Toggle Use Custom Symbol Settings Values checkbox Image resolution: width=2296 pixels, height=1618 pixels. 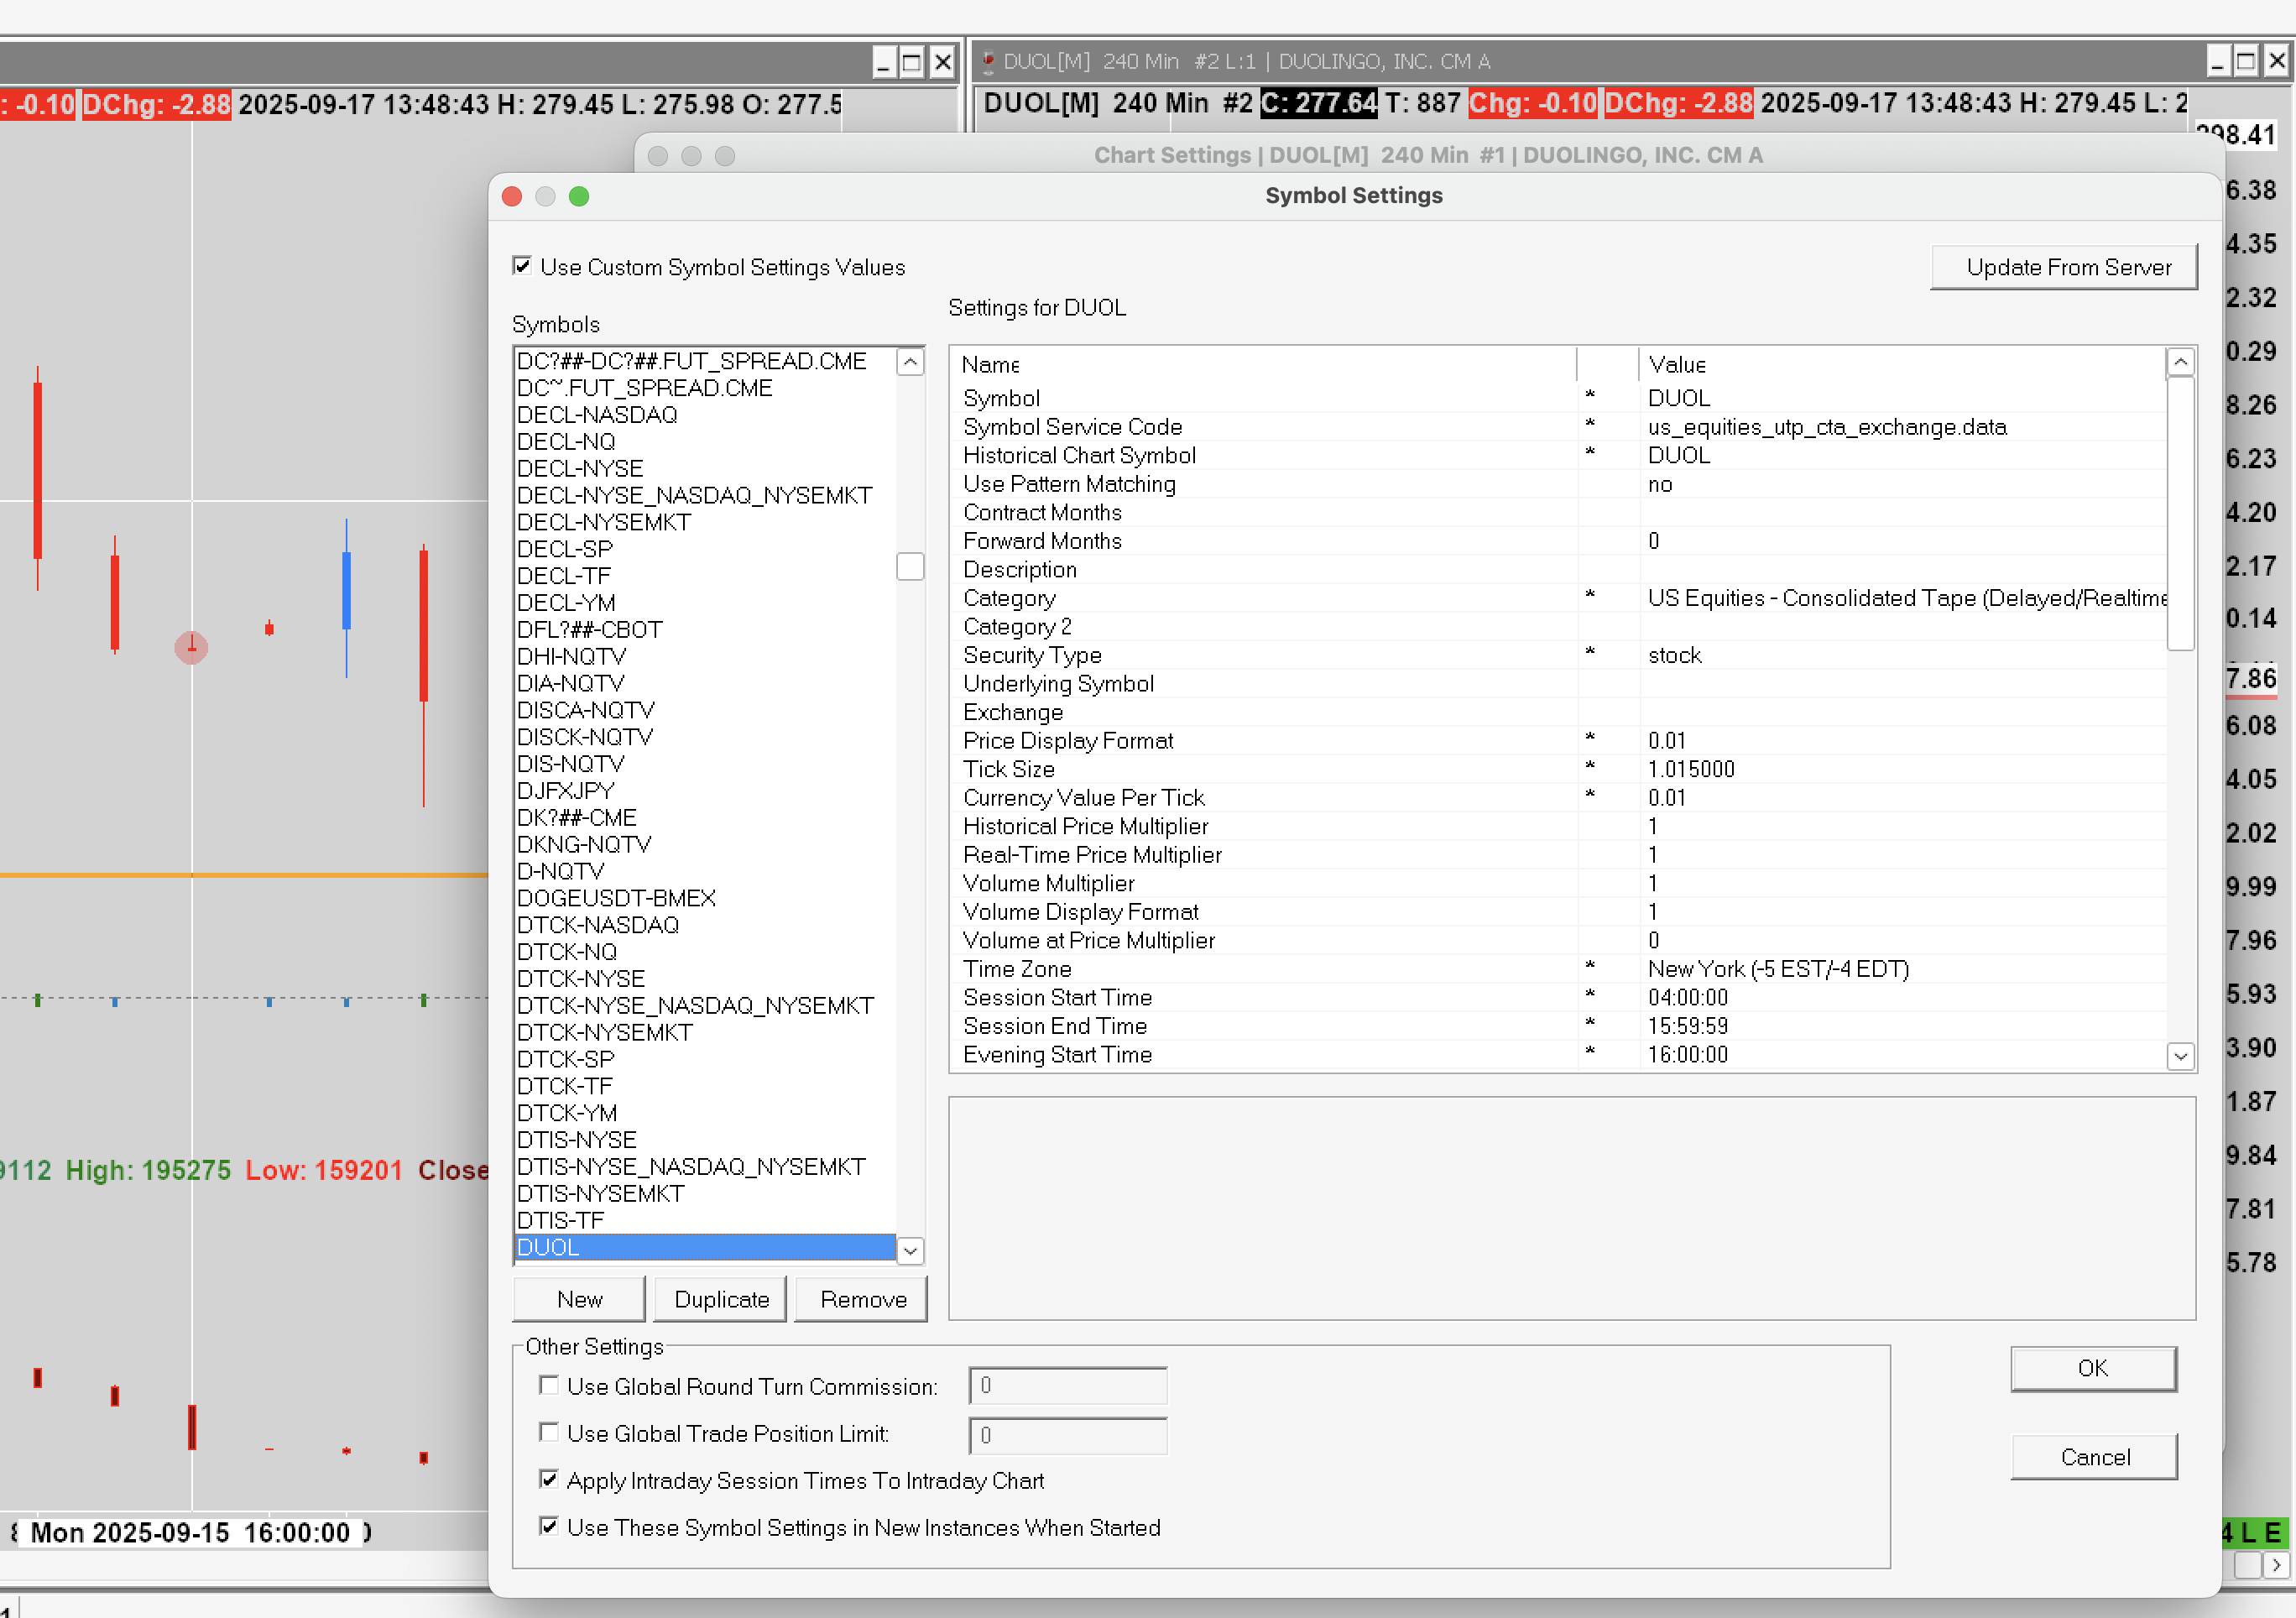point(522,266)
